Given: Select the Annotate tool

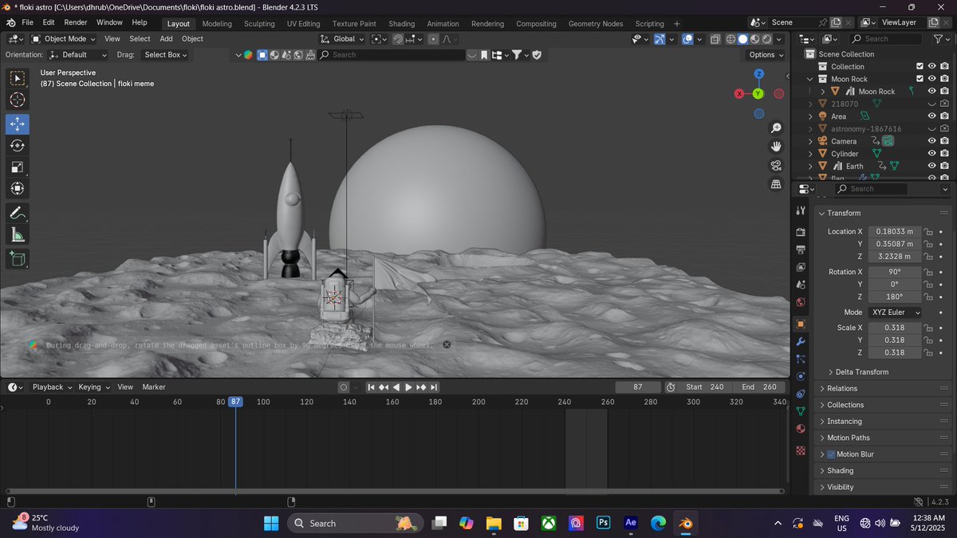Looking at the screenshot, I should pyautogui.click(x=18, y=214).
